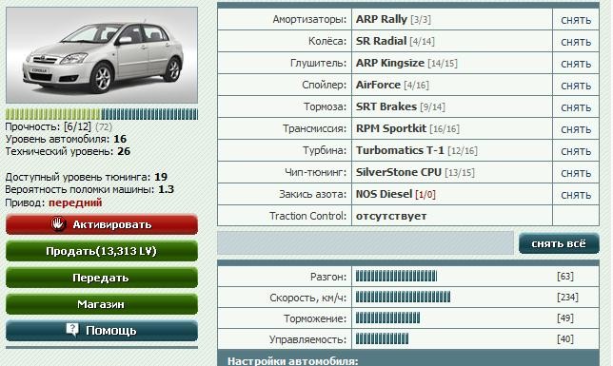
Task: Click снять for SR Radial wheels
Action: 576,42
